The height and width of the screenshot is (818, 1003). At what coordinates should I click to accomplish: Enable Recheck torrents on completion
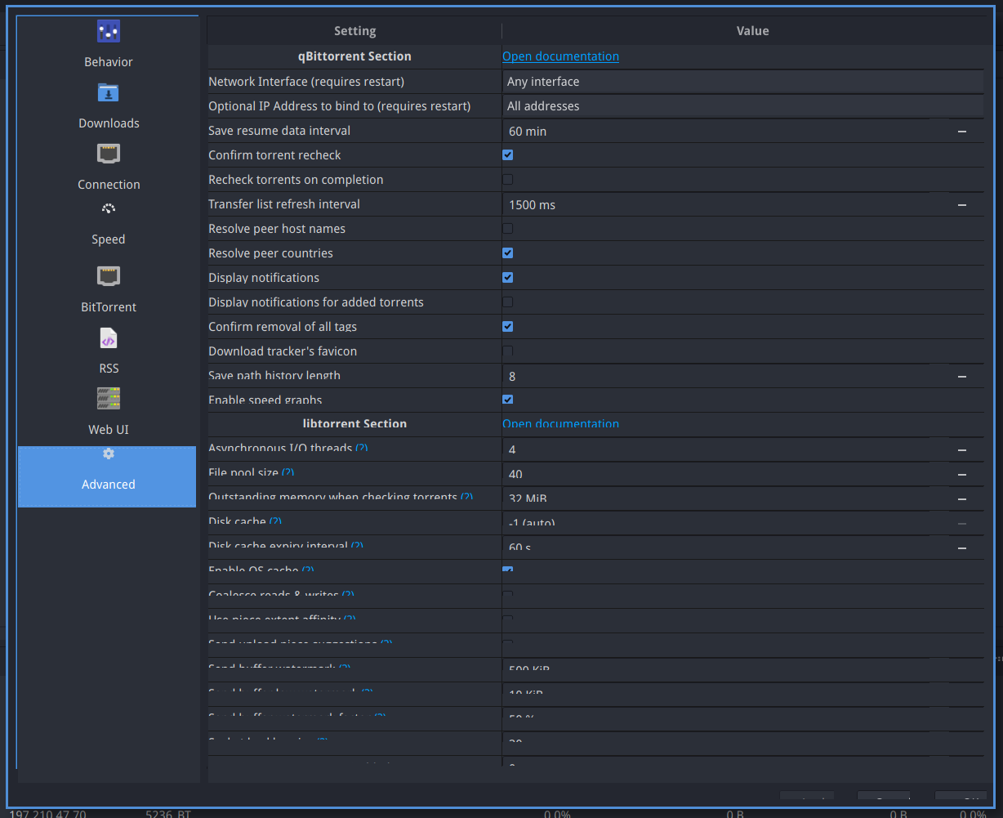(508, 179)
